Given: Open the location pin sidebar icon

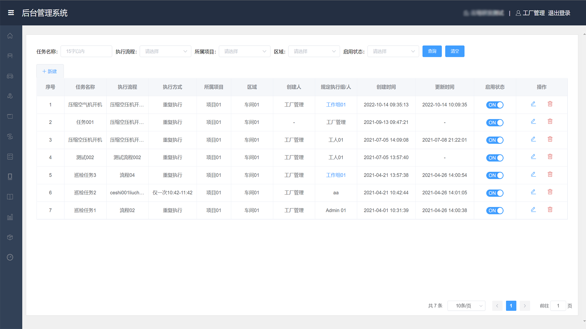Looking at the screenshot, I should [x=10, y=96].
